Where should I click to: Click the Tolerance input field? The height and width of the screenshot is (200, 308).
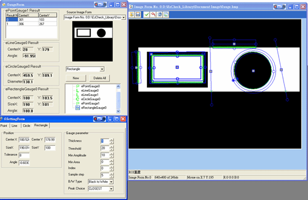pyautogui.click(x=24, y=155)
